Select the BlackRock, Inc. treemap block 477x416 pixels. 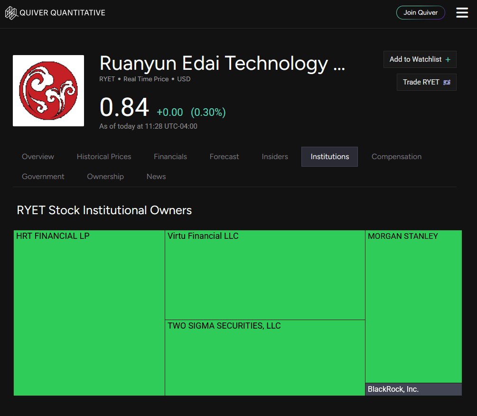pos(413,389)
